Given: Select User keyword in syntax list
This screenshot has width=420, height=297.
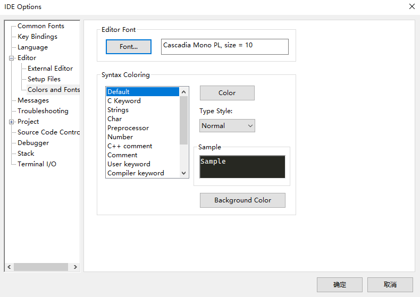Looking at the screenshot, I should (x=143, y=164).
